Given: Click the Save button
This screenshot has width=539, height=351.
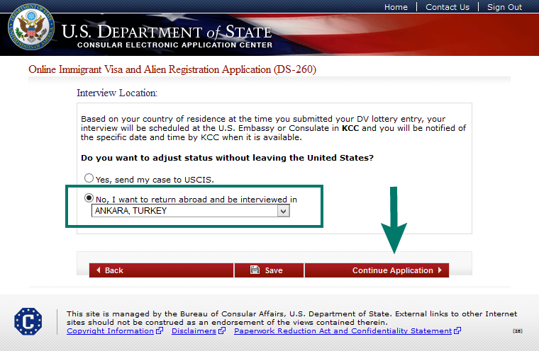Looking at the screenshot, I should click(269, 270).
